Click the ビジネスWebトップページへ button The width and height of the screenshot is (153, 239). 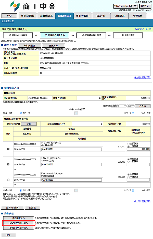point(125,6)
